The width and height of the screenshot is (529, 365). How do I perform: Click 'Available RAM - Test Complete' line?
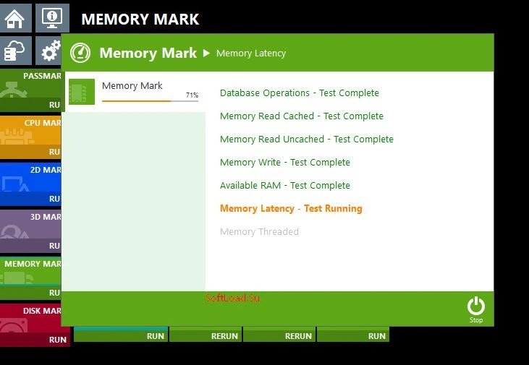[284, 186]
